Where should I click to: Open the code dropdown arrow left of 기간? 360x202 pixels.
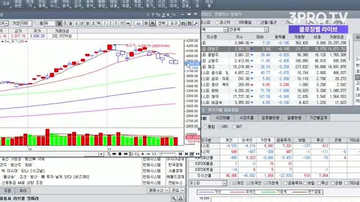[x=6, y=24]
